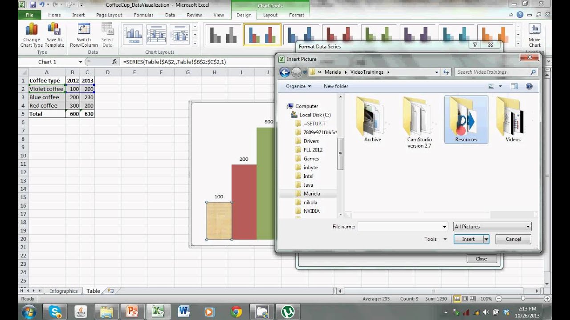Click the Insert button's dropdown arrow
The width and height of the screenshot is (570, 320).
point(486,239)
